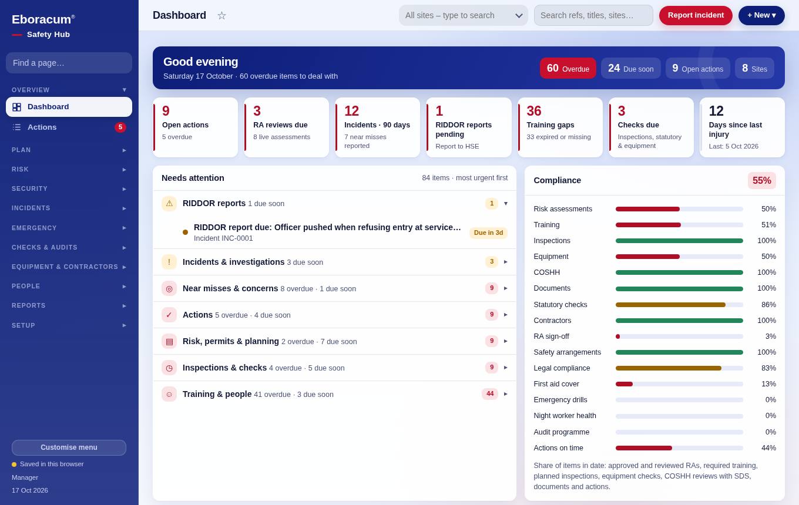
Task: Click the Dashboard grid icon in sidebar
Action: 16,107
